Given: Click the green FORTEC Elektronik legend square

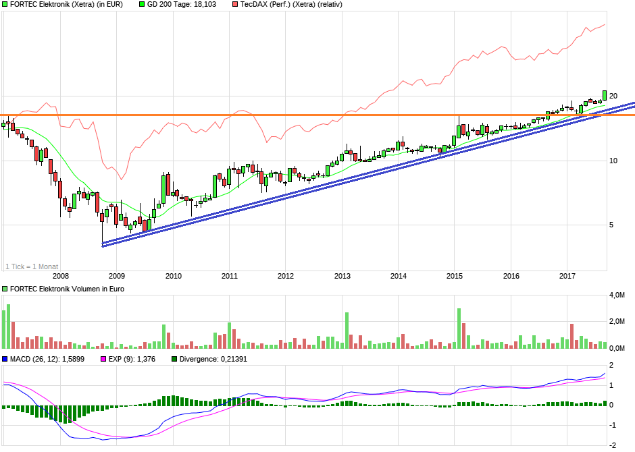Looking at the screenshot, I should (x=4, y=5).
